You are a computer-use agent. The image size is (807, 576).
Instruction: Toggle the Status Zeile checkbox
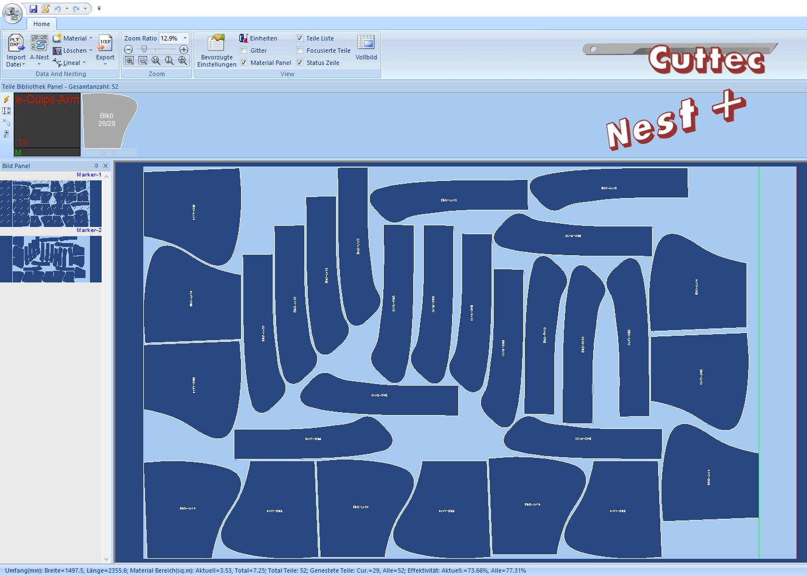coord(300,63)
